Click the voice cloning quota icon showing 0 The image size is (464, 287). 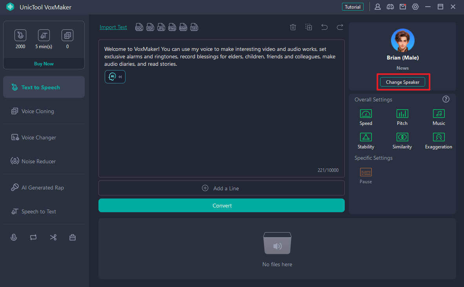pyautogui.click(x=67, y=35)
